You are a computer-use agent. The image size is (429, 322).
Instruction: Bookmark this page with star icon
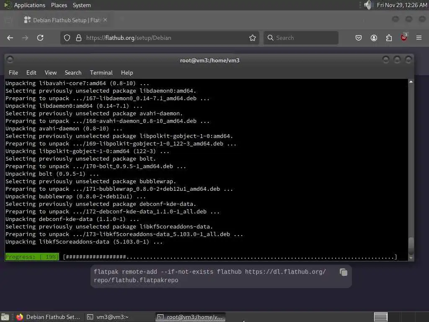pos(253,38)
